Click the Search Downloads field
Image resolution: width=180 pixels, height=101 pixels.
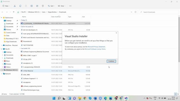tap(159, 12)
